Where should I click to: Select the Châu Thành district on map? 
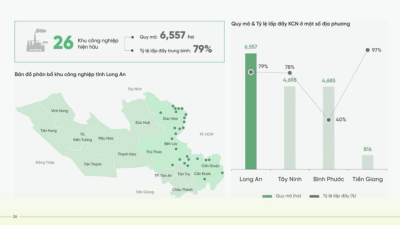182,190
